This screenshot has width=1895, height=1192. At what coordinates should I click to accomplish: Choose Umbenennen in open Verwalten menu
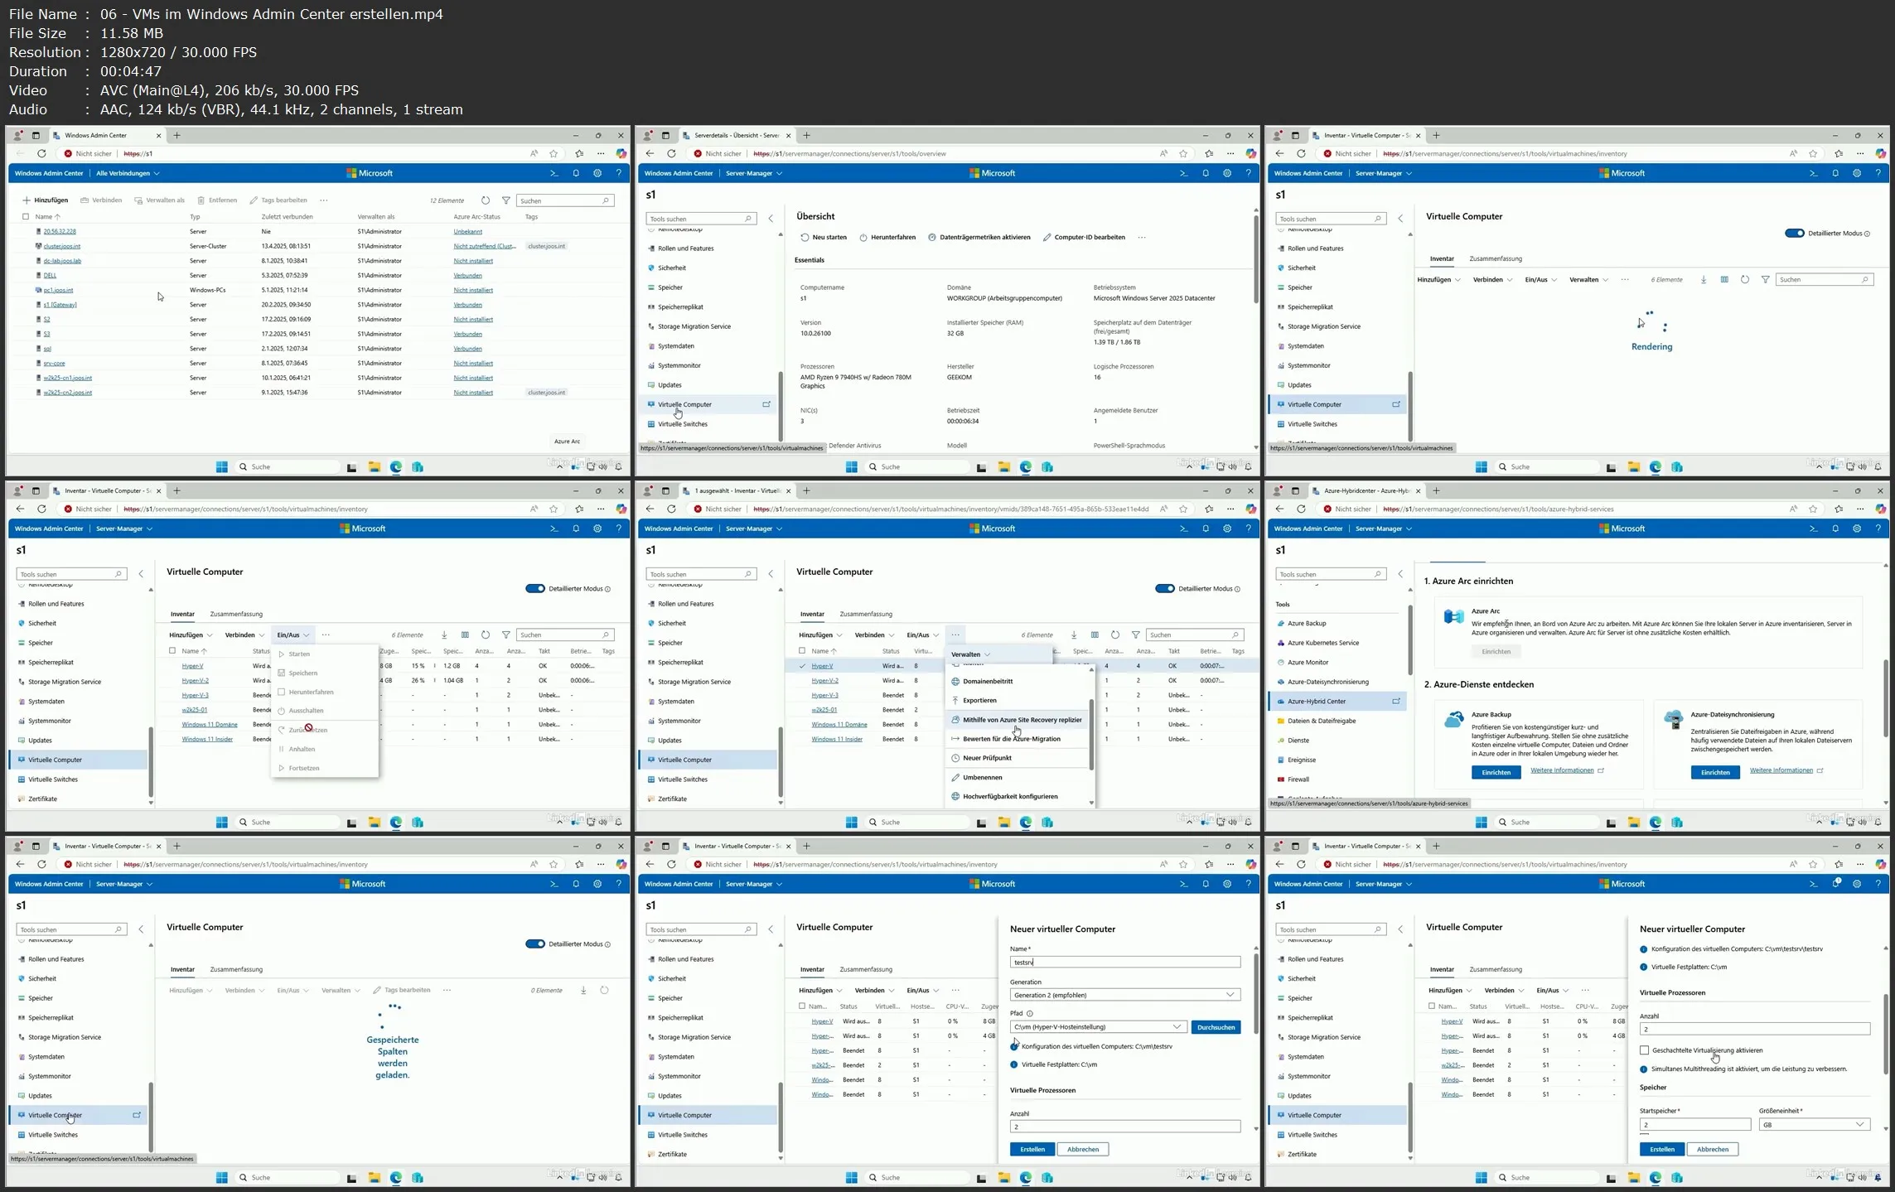(982, 778)
